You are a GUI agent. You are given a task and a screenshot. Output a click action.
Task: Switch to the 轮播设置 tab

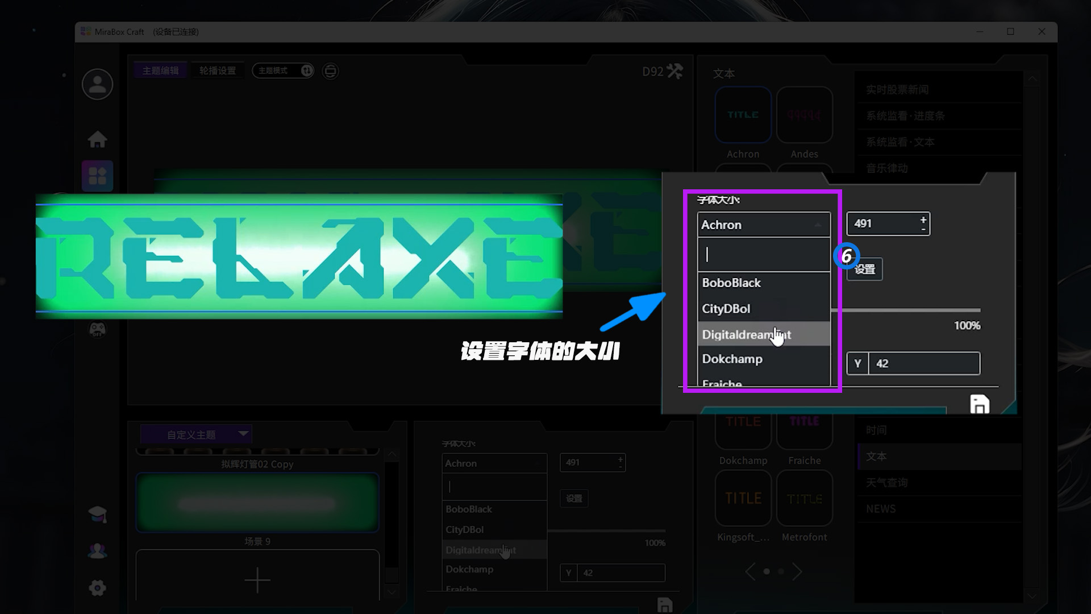(218, 70)
